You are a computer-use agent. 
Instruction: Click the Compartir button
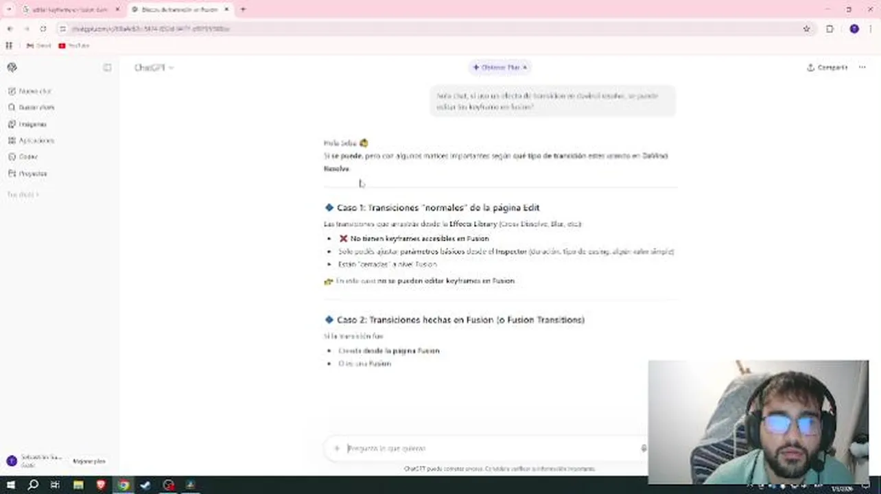coord(827,67)
